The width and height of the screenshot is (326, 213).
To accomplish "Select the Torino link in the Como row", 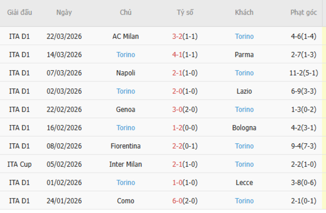I will (244, 201).
